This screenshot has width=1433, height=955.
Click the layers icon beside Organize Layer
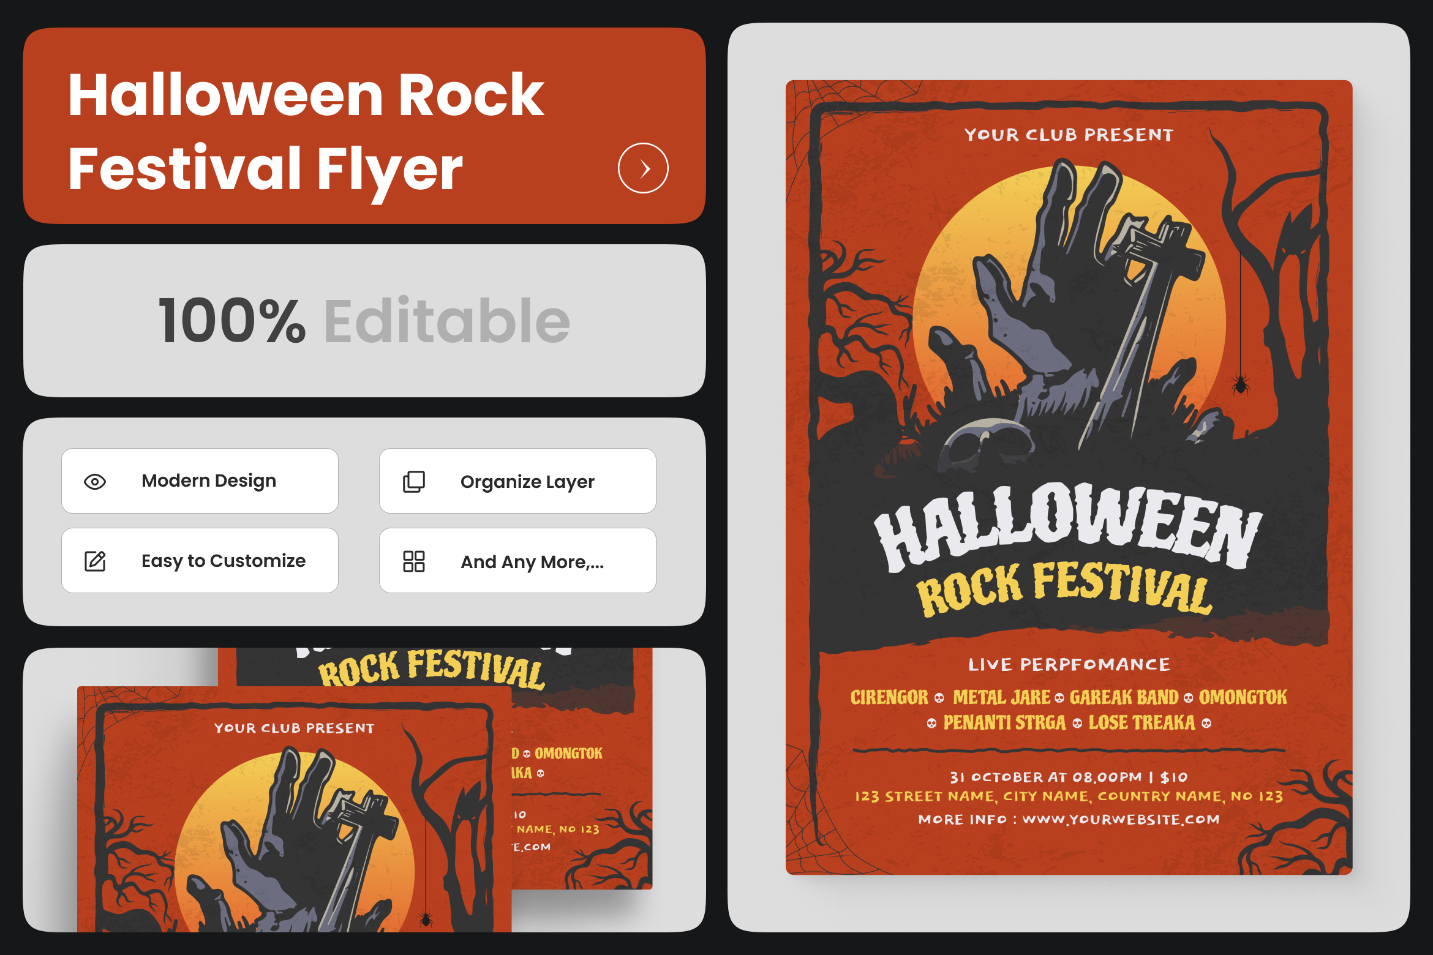pos(414,482)
